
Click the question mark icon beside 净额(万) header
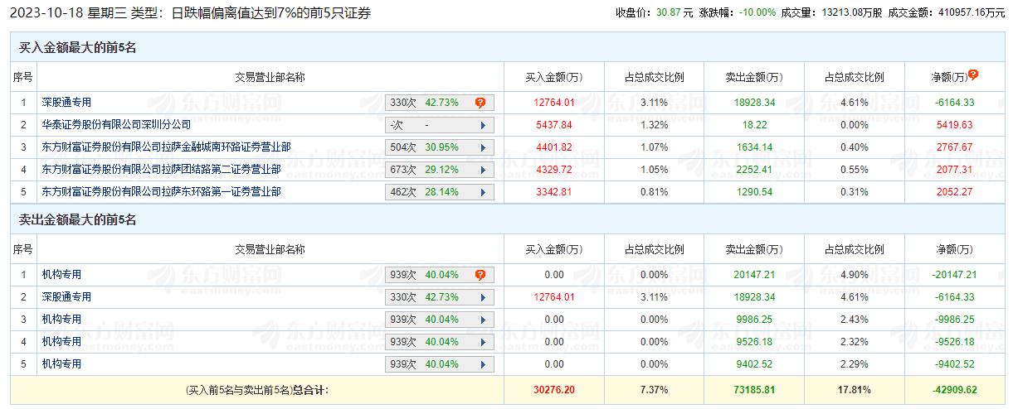click(973, 75)
